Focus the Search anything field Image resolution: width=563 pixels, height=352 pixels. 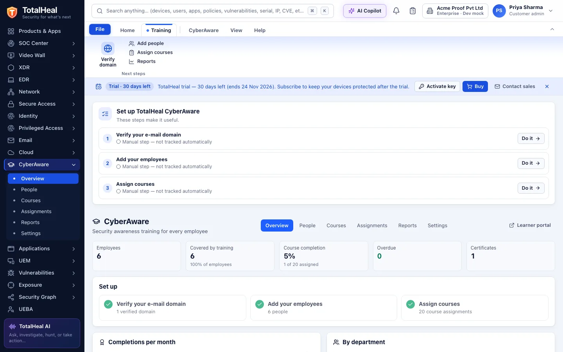tap(213, 11)
